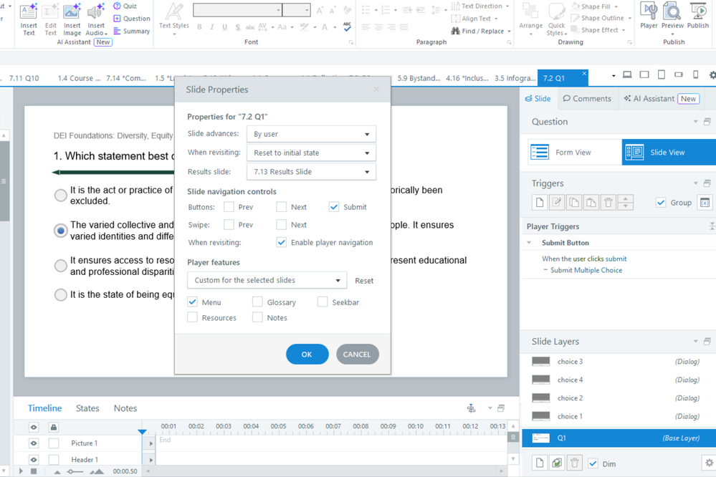Select the choice 3 slide layer
Screen dimensions: 716x477
click(571, 362)
